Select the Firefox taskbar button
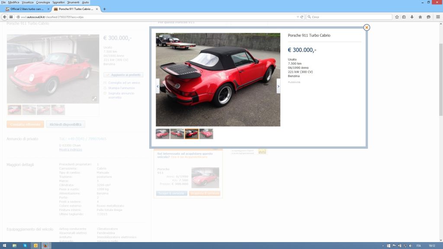This screenshot has height=249, width=443. point(46,246)
